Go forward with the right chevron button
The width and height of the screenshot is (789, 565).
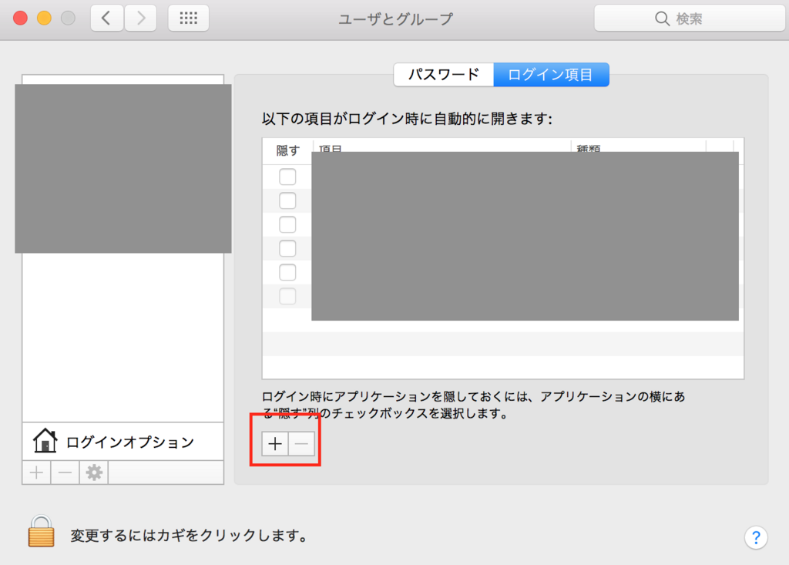point(140,18)
